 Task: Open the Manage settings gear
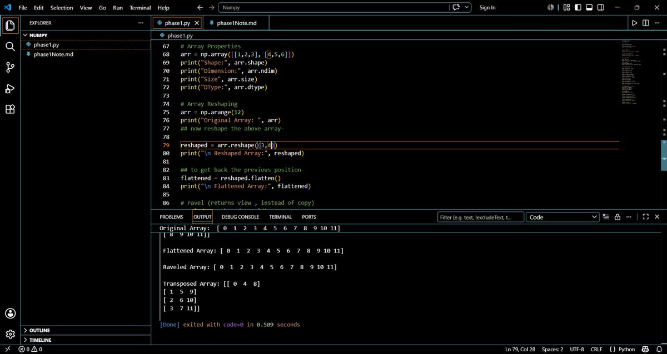(10, 334)
